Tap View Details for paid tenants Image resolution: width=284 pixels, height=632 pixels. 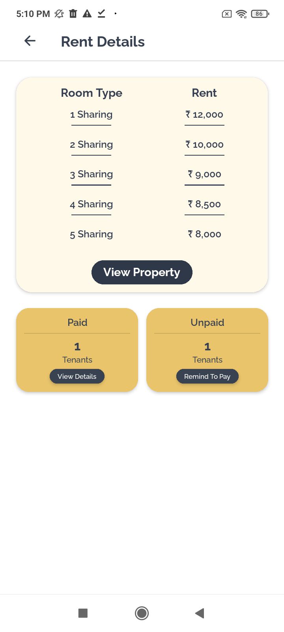coord(77,376)
